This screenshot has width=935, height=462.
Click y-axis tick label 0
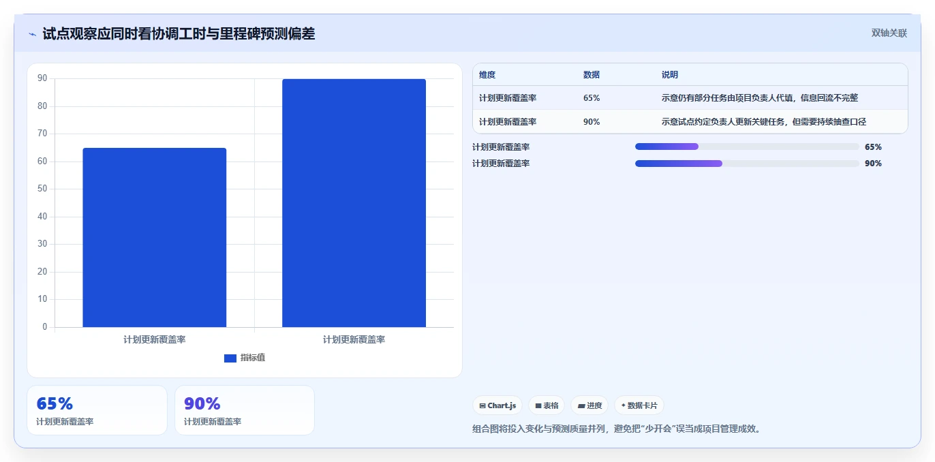[x=45, y=327]
